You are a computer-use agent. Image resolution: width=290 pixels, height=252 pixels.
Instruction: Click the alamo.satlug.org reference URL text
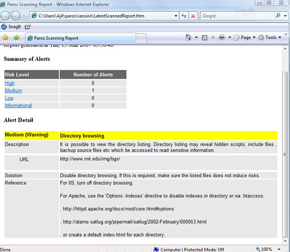[x=135, y=222]
